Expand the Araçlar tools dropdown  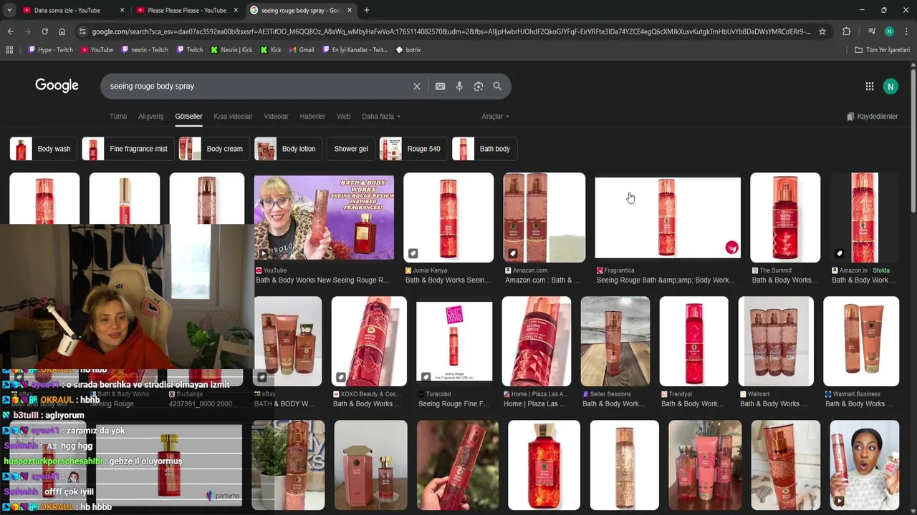pos(495,117)
